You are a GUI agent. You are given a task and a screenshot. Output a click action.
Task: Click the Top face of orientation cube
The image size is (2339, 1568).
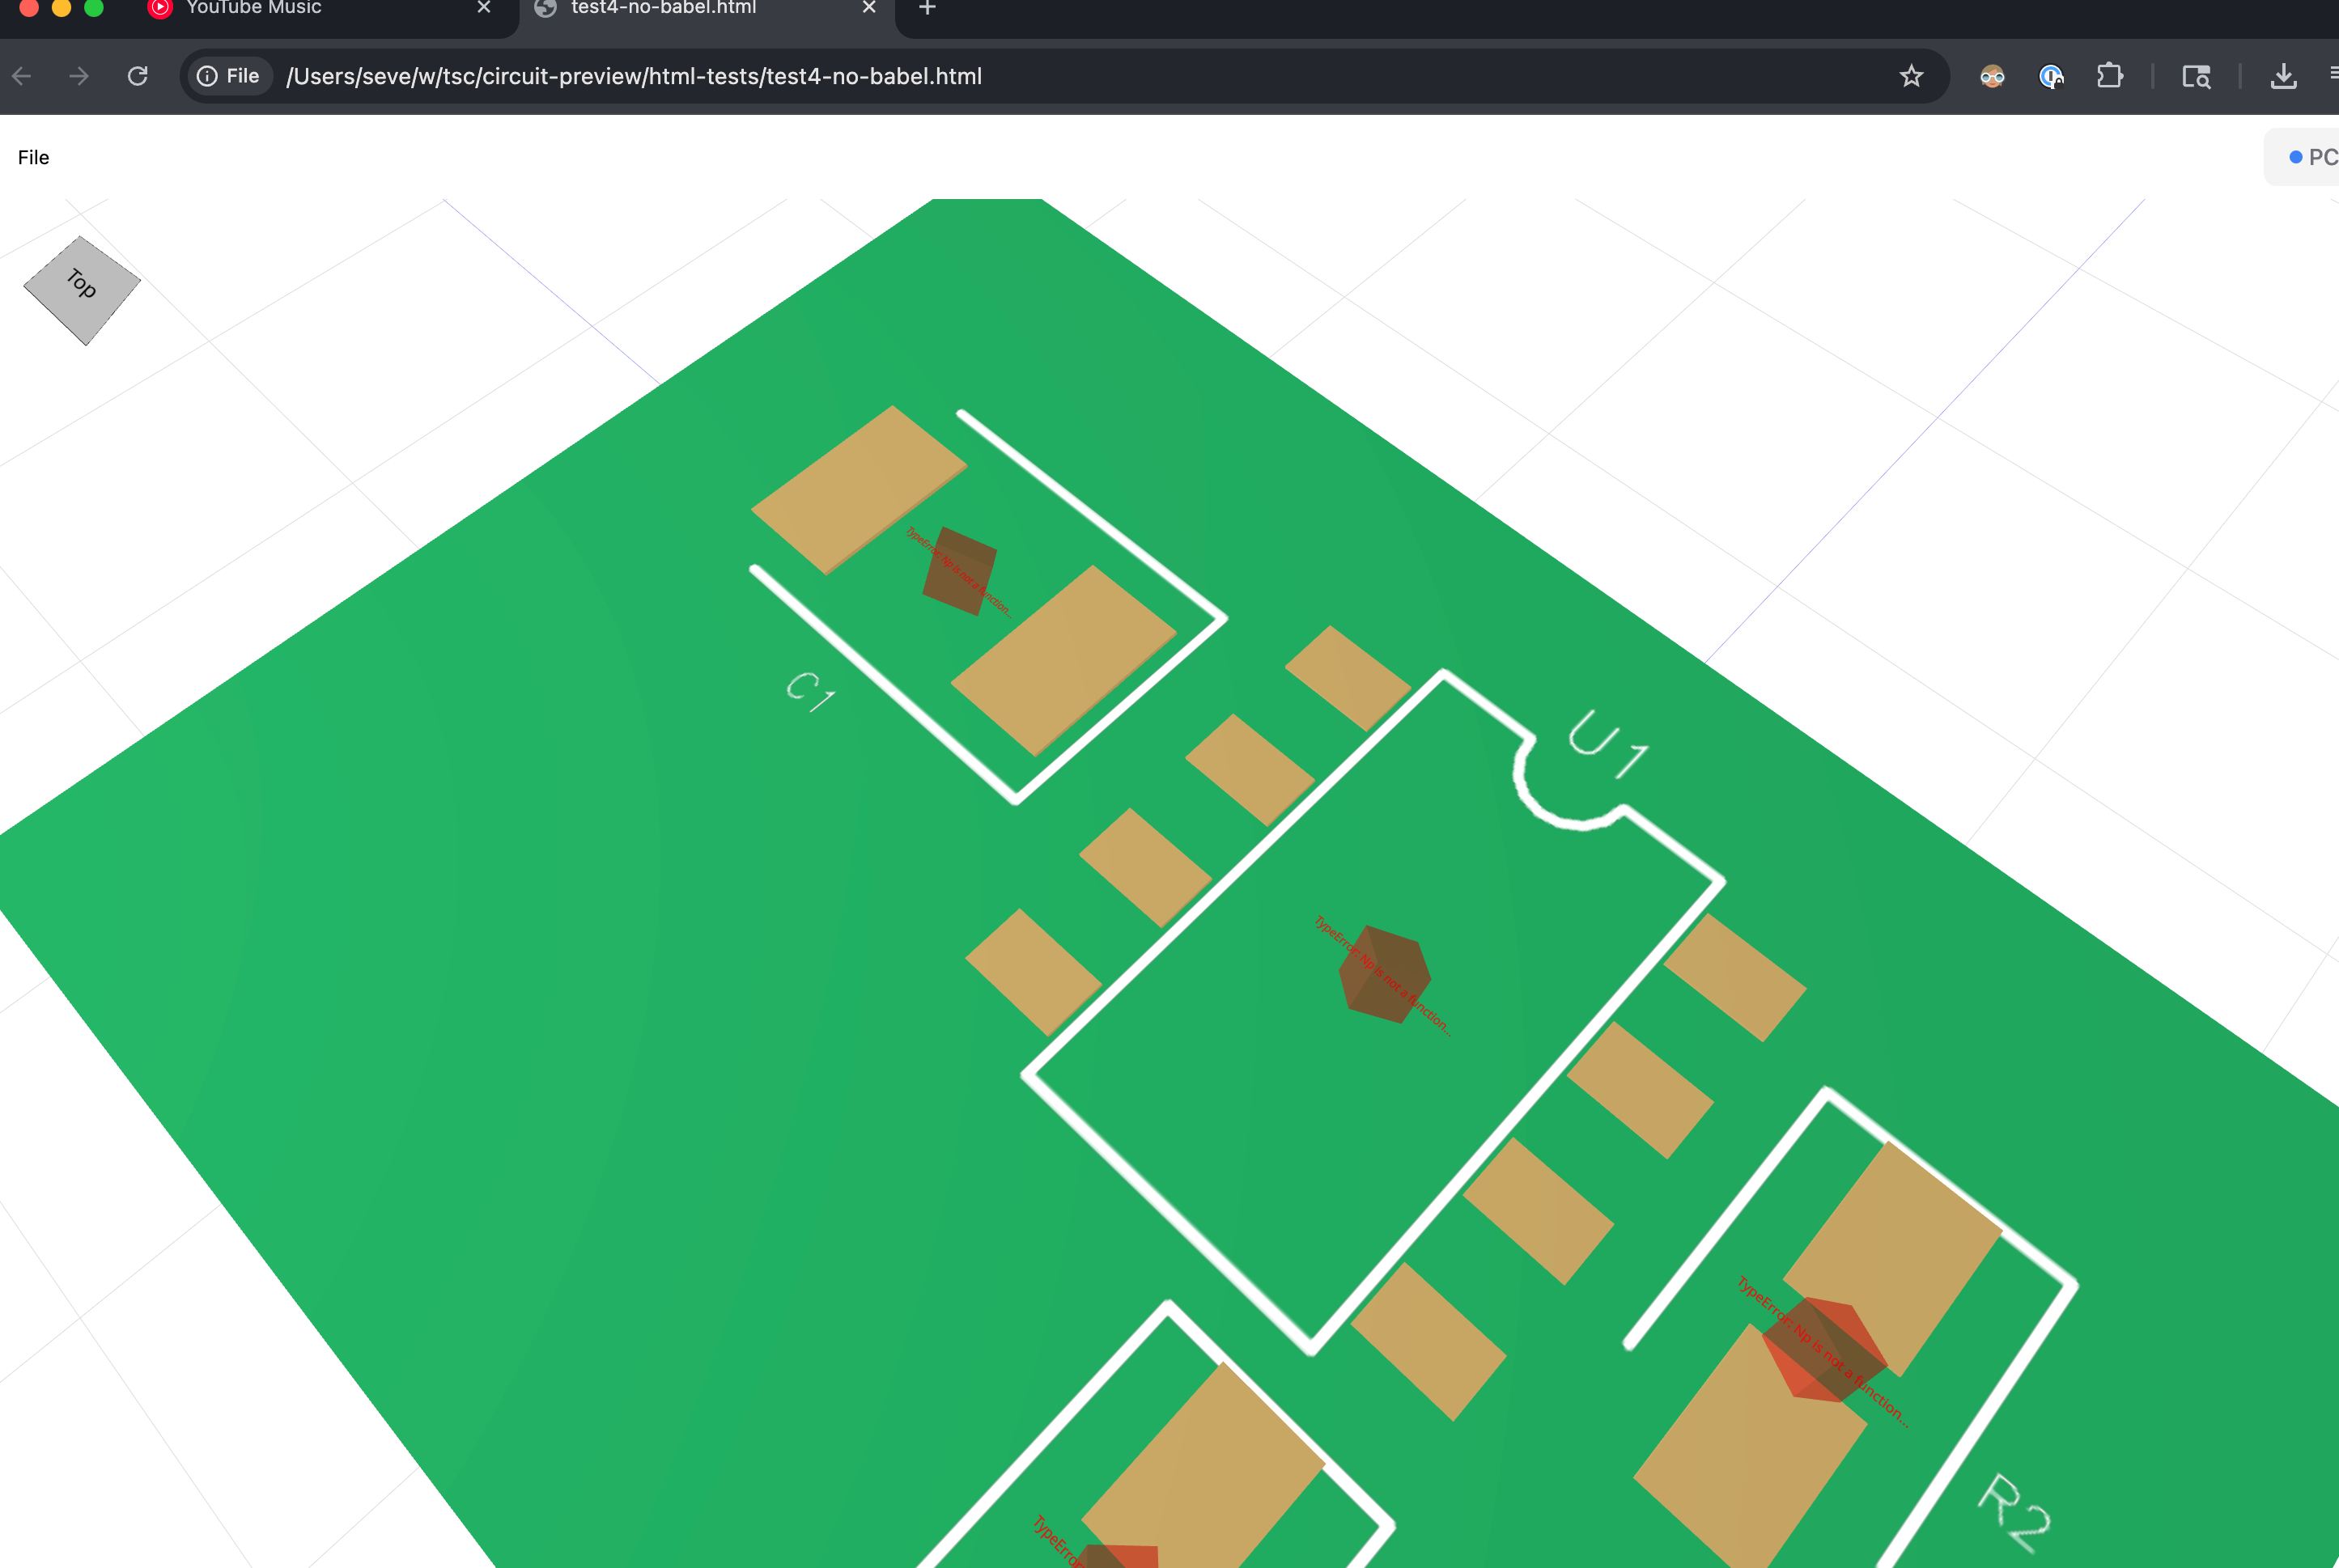82,290
